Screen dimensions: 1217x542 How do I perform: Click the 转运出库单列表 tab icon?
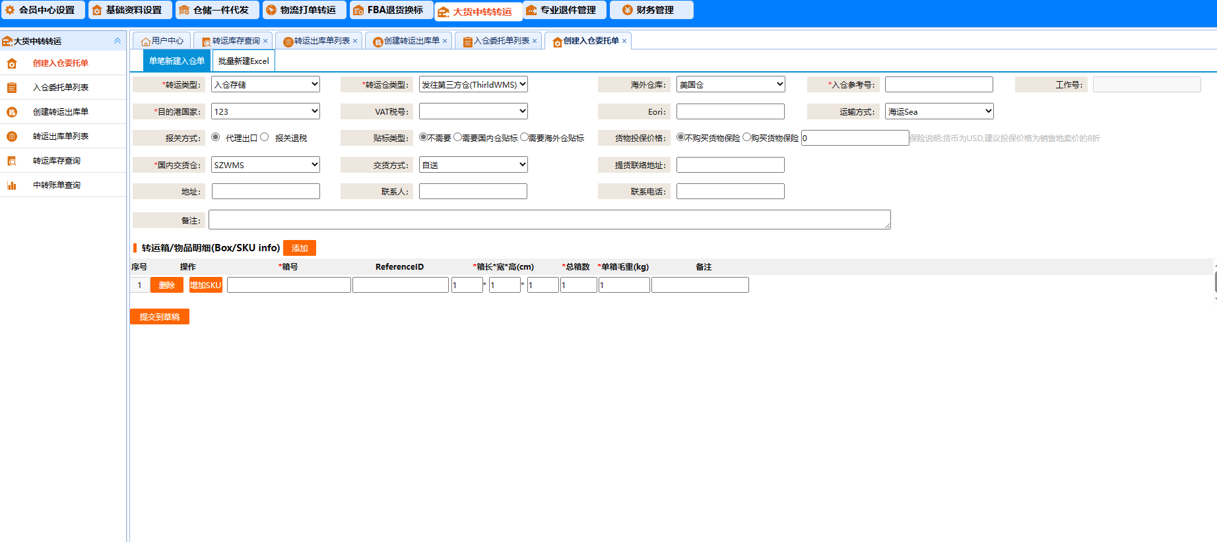pyautogui.click(x=288, y=42)
